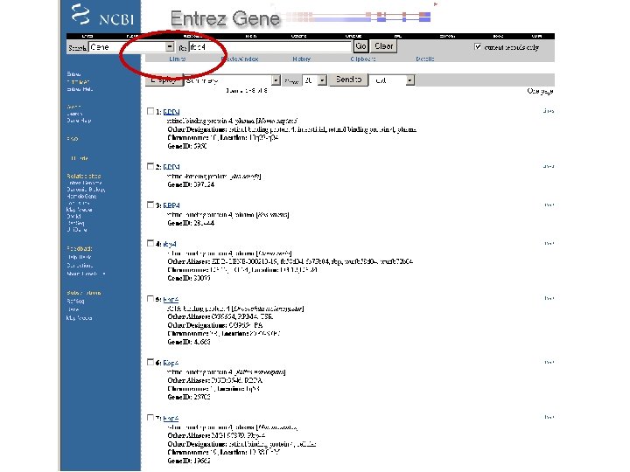Open Corrections under Feedback
The height and width of the screenshot is (472, 630).
[80, 266]
